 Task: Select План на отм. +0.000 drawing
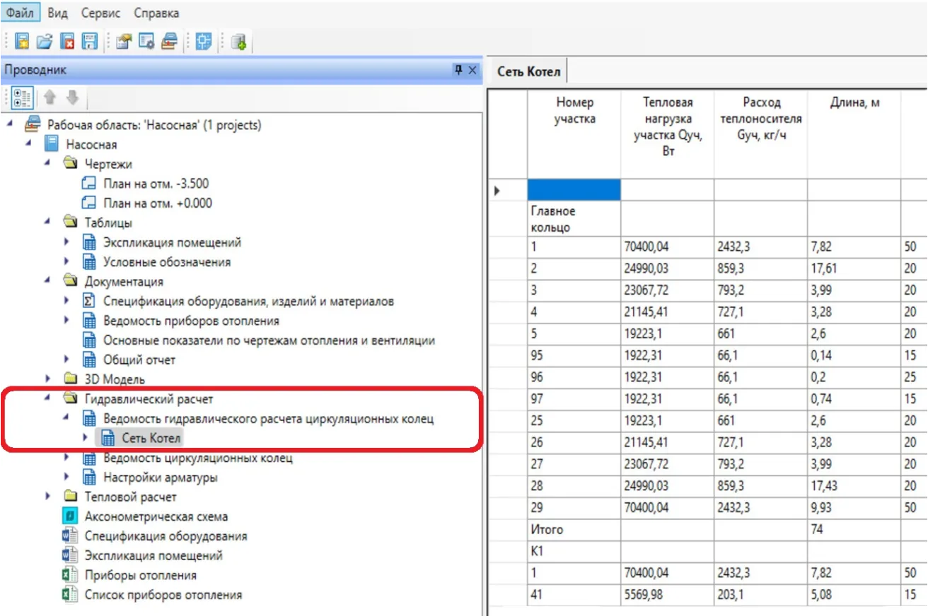(x=157, y=203)
